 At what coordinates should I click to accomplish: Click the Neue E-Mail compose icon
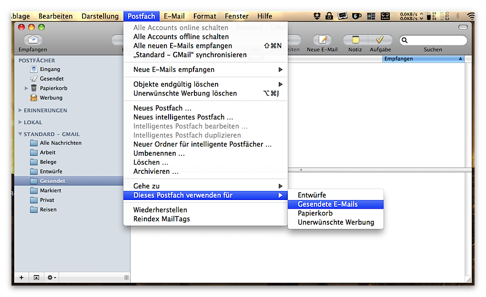(x=322, y=40)
